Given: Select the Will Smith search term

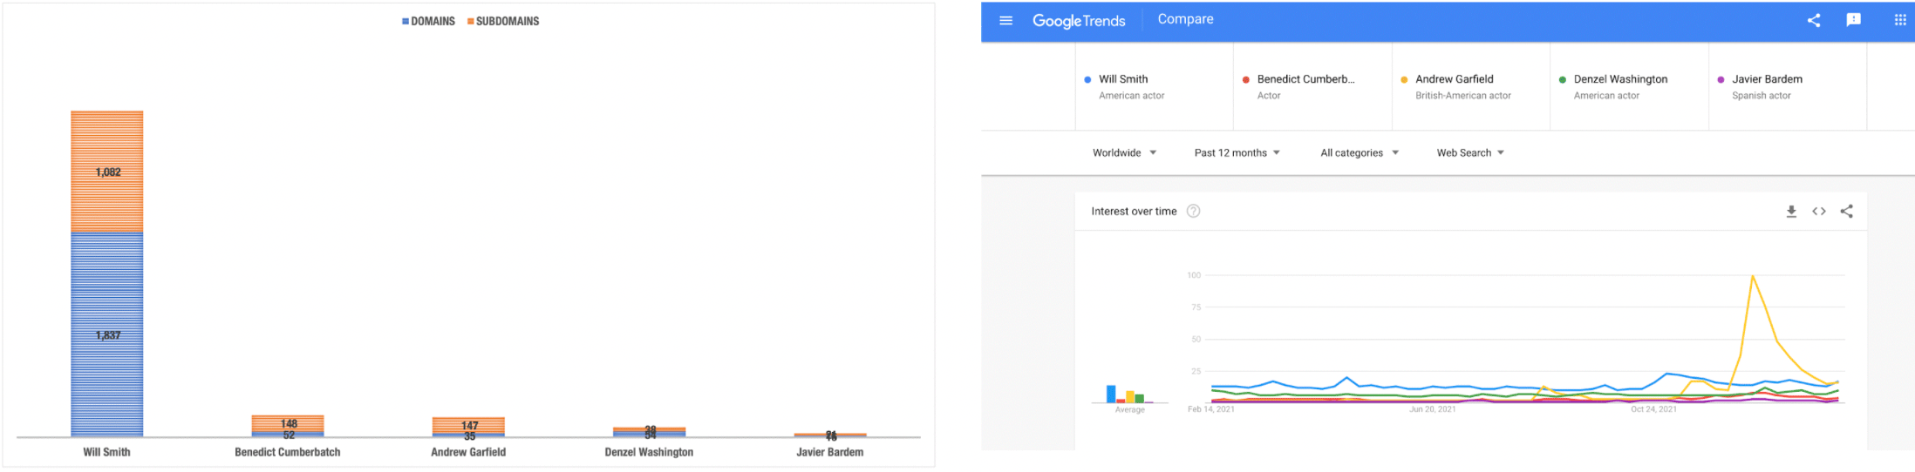Looking at the screenshot, I should [1155, 87].
